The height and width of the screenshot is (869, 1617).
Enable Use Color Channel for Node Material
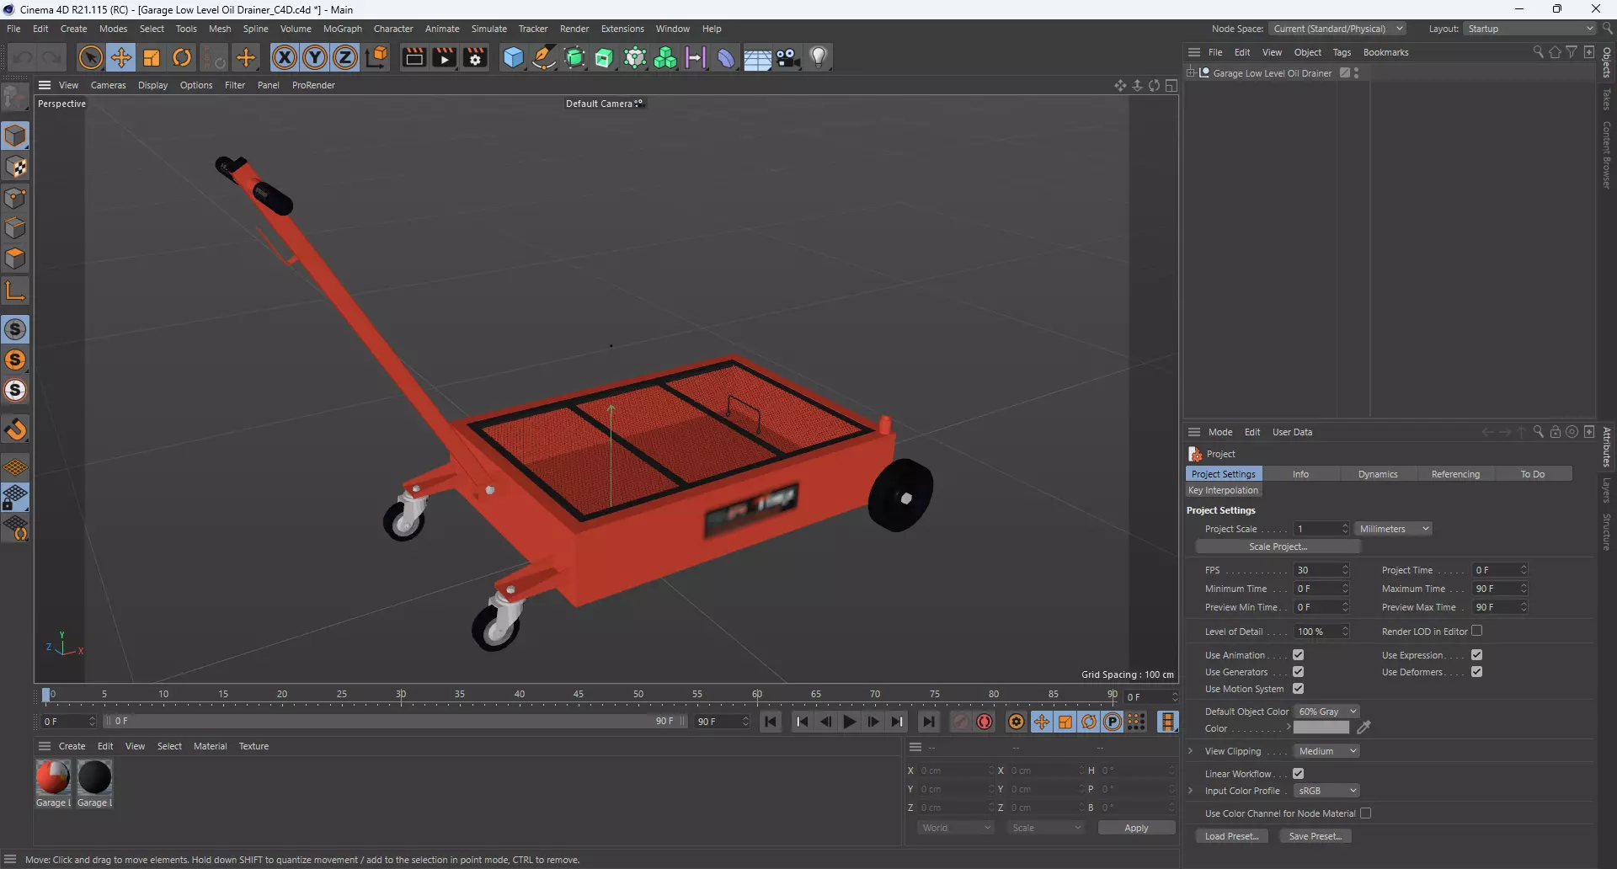tap(1365, 813)
